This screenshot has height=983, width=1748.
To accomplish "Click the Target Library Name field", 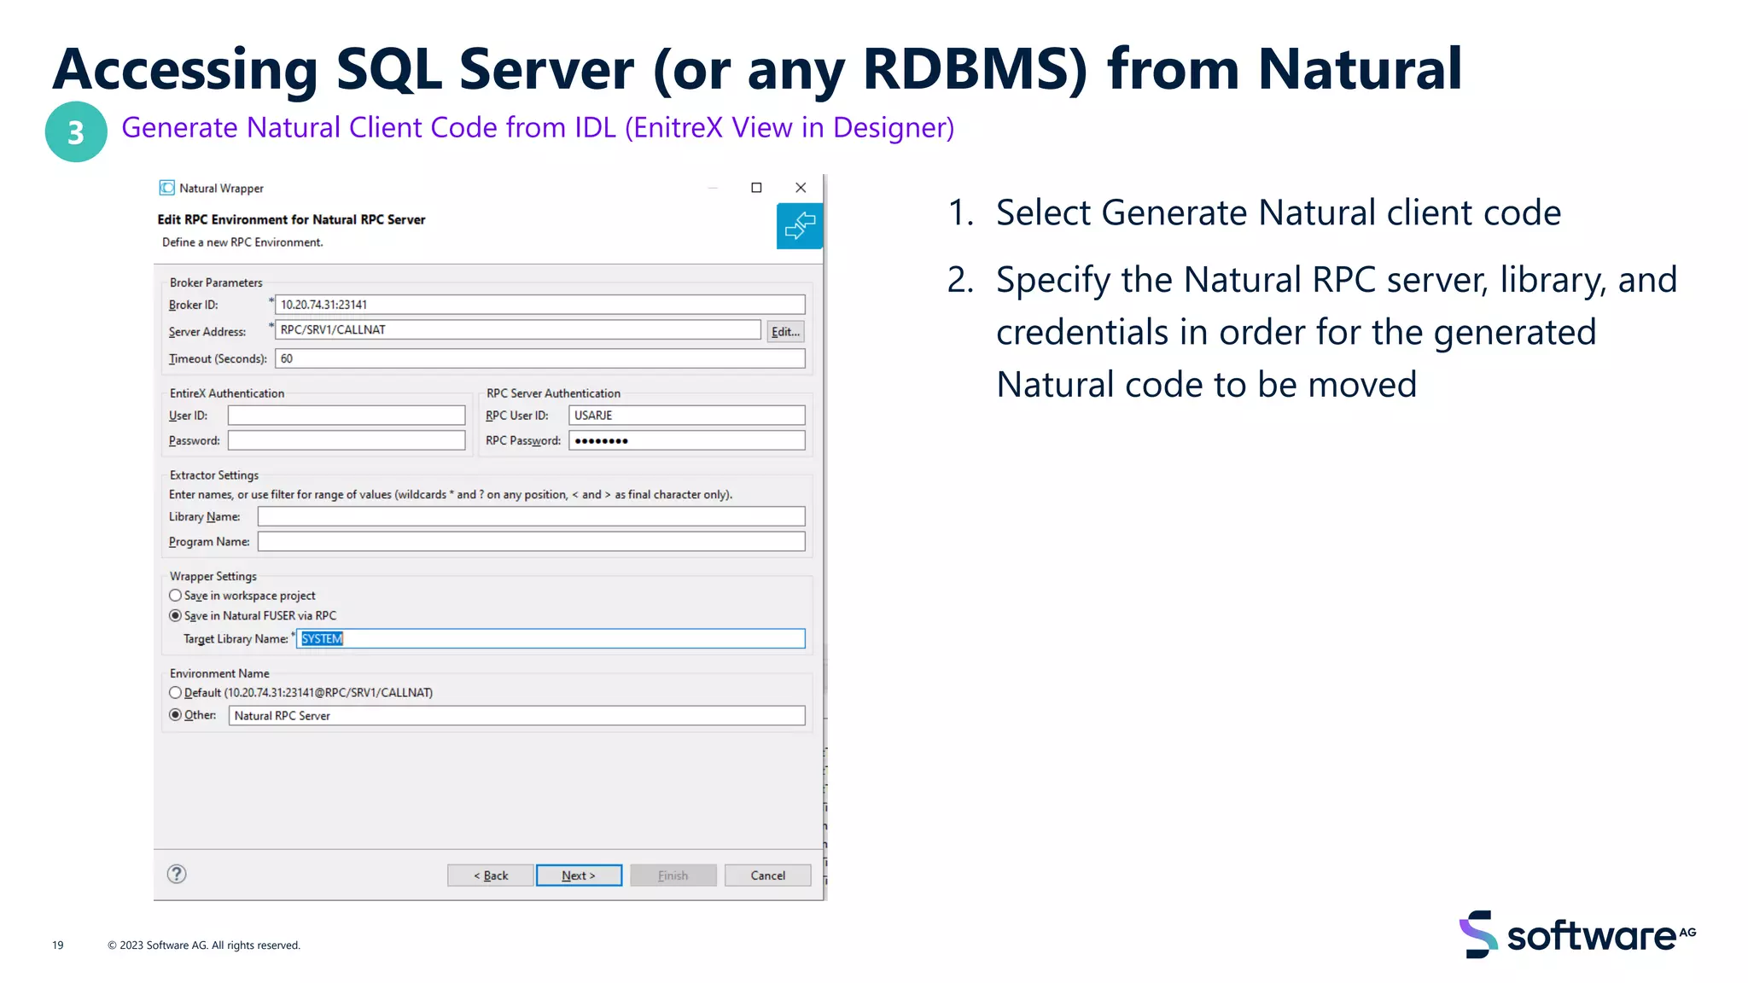I will tap(551, 638).
